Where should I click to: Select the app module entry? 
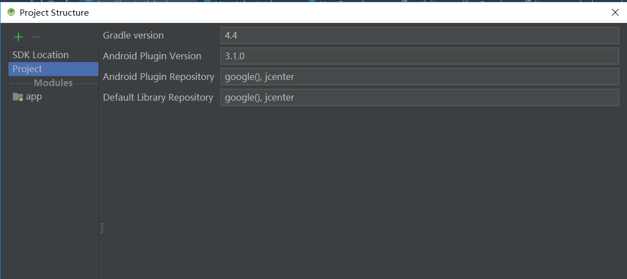click(53, 97)
